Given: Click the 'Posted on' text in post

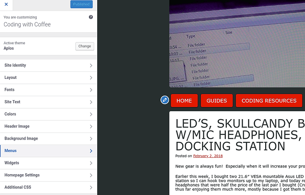Looking at the screenshot, I should [x=183, y=156].
